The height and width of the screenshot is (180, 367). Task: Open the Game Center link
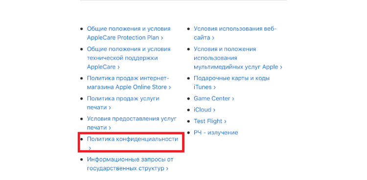[214, 99]
